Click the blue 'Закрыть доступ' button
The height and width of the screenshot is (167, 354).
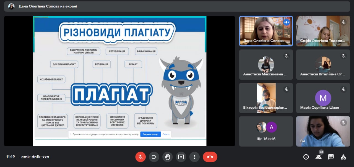click(150, 134)
